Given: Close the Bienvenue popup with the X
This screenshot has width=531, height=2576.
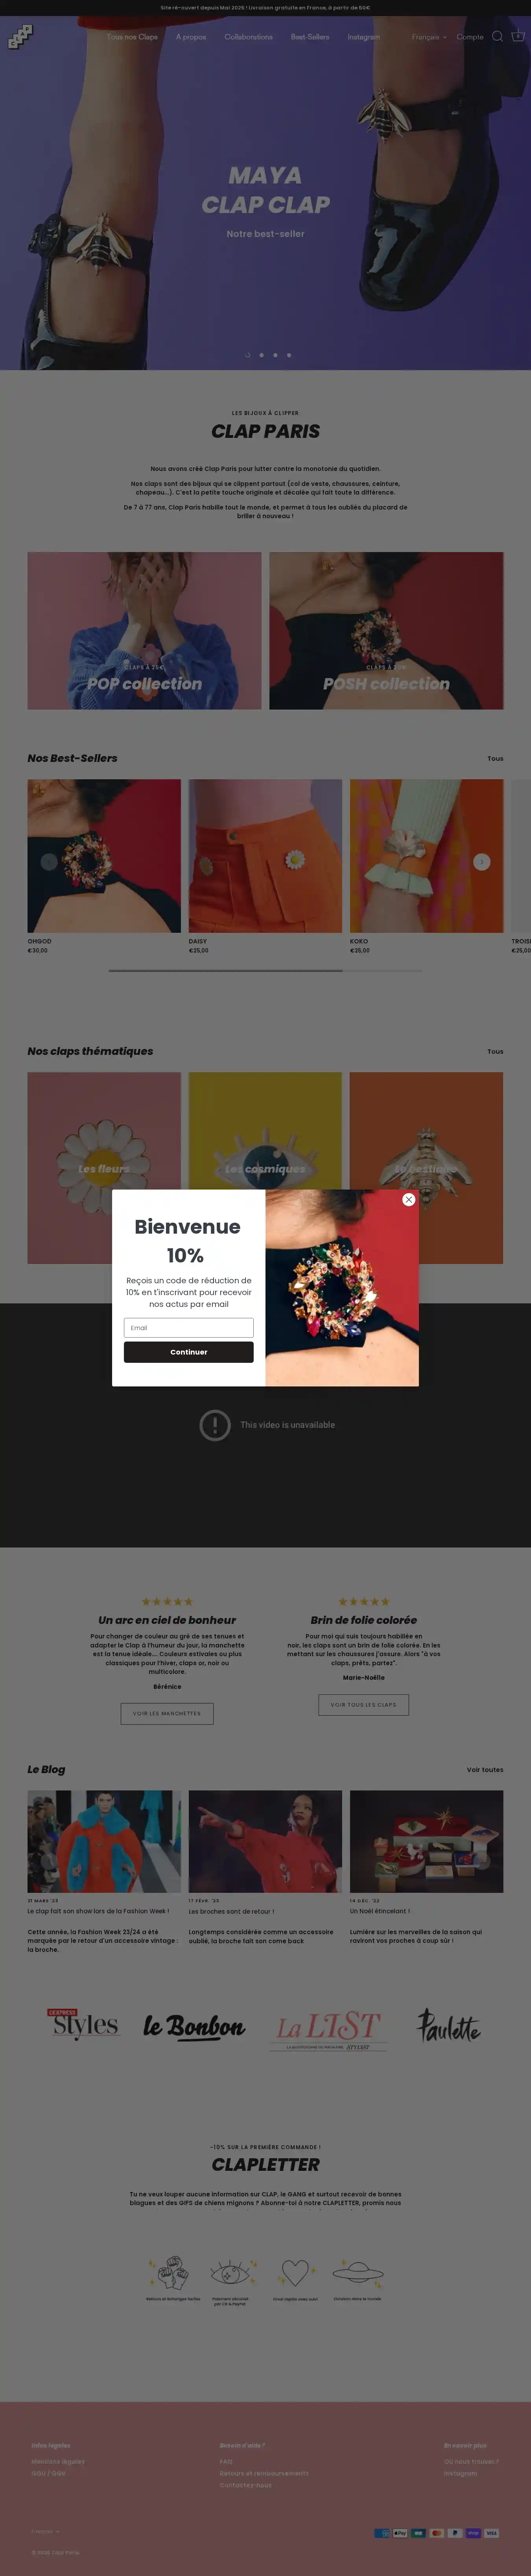Looking at the screenshot, I should [408, 1199].
